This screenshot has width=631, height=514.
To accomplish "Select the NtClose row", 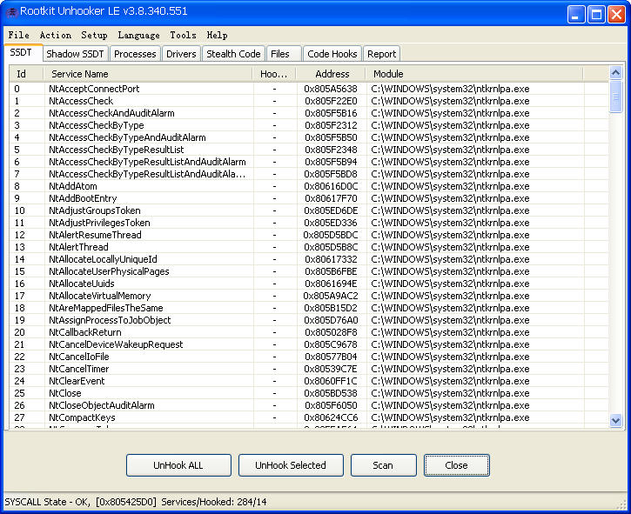I will (x=309, y=393).
